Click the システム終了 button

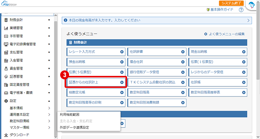231,3
